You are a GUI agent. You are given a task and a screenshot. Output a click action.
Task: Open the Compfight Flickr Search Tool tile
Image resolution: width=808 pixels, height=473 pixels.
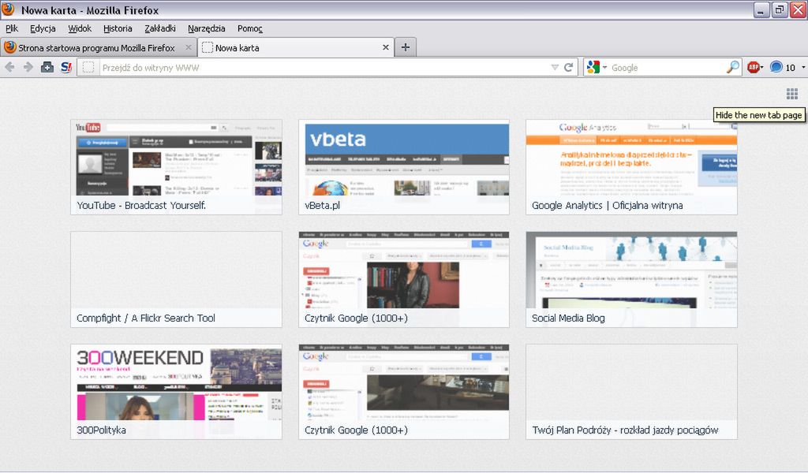pos(176,279)
